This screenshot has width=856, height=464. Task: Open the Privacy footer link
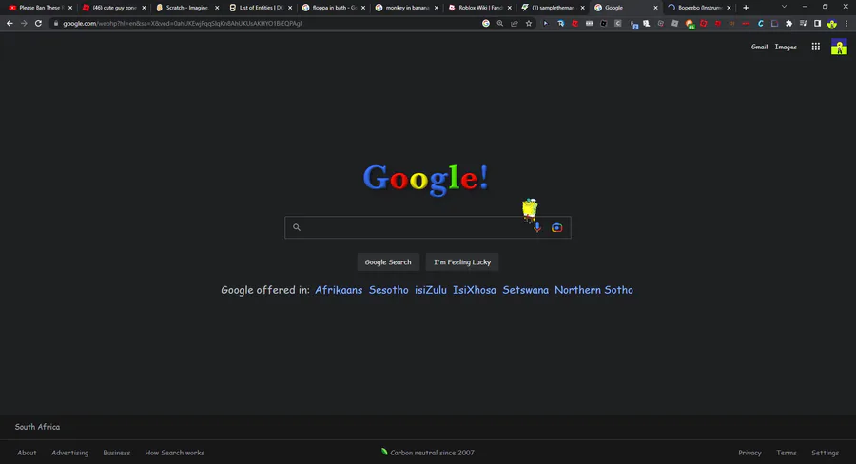click(749, 453)
